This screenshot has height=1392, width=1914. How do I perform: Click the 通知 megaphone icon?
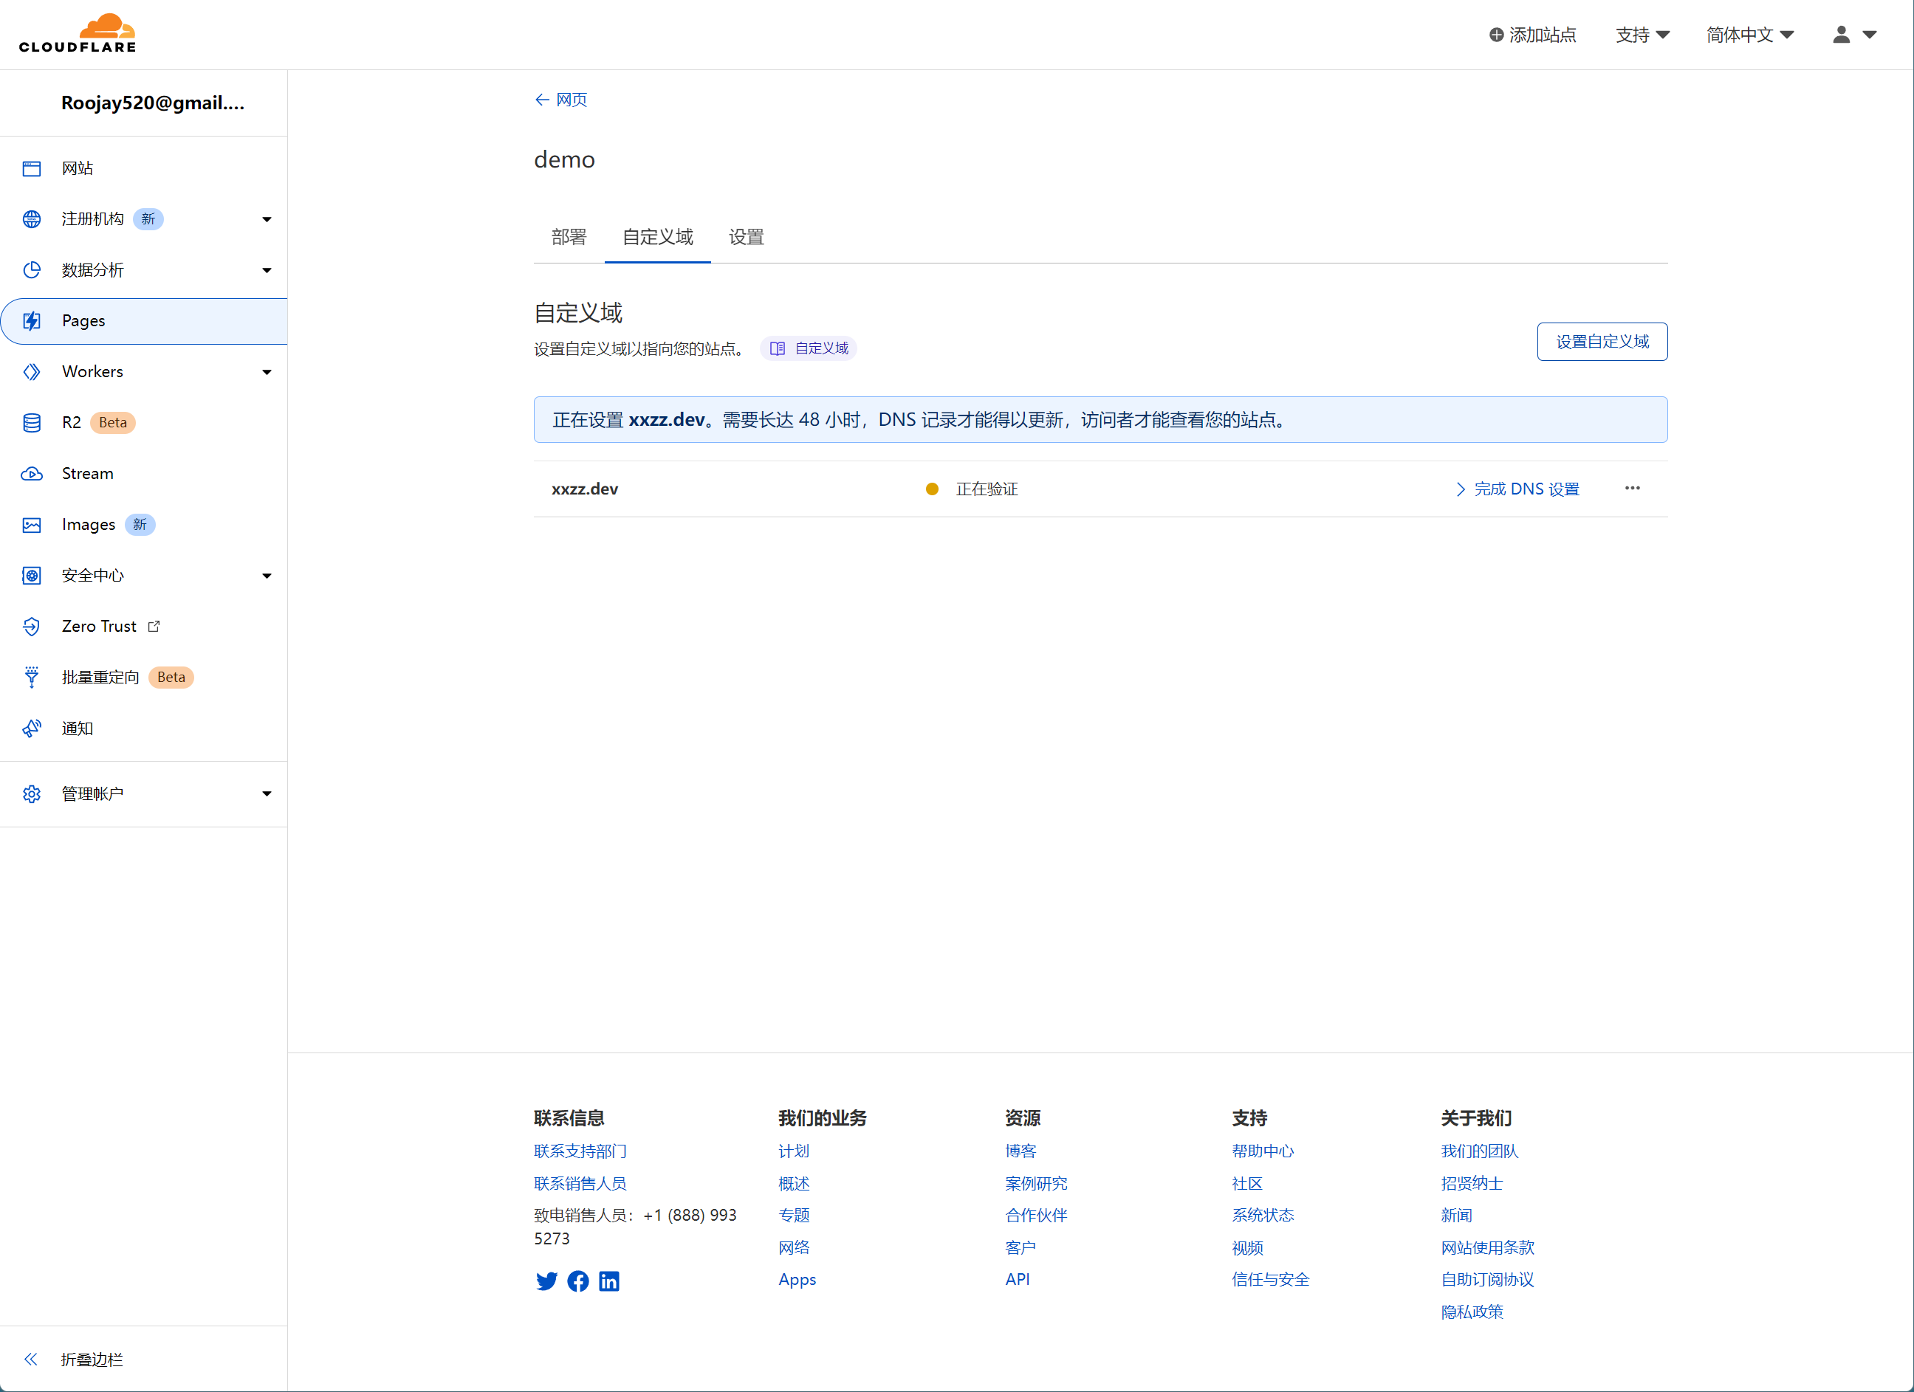tap(32, 728)
